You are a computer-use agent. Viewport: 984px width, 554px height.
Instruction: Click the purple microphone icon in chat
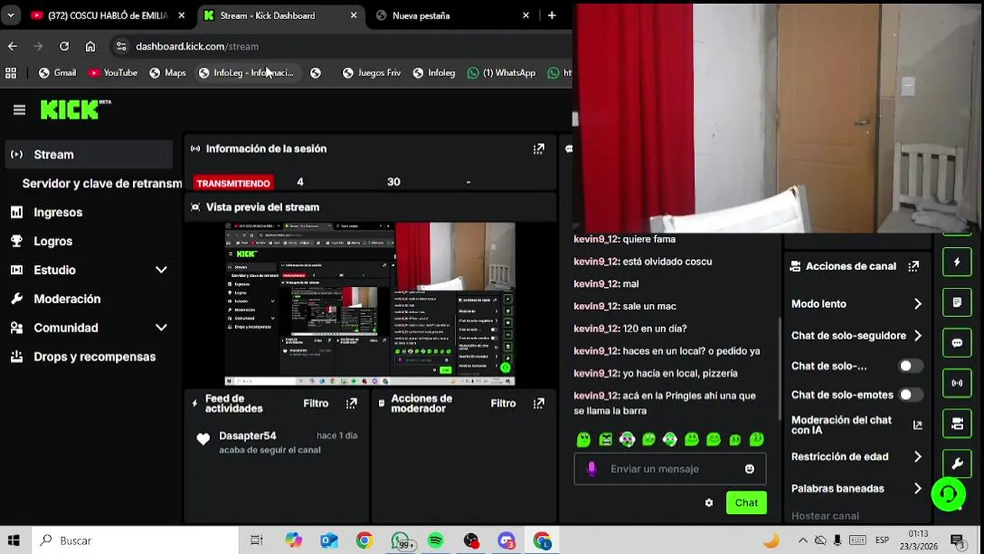pyautogui.click(x=591, y=469)
